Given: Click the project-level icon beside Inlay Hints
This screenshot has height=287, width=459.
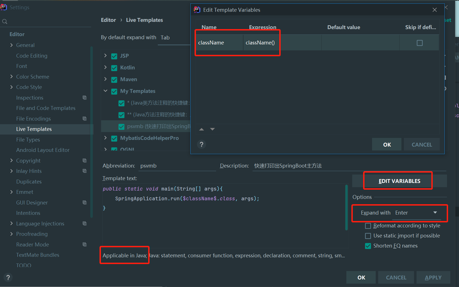Looking at the screenshot, I should [84, 171].
